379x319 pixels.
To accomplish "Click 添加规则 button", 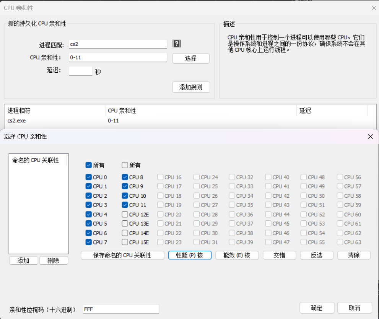I will tap(191, 87).
